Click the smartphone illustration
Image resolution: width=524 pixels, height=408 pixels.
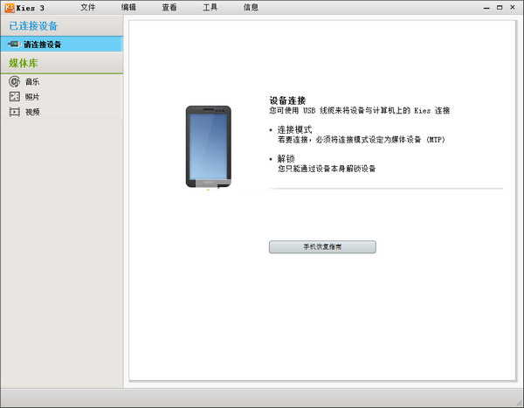(x=209, y=146)
